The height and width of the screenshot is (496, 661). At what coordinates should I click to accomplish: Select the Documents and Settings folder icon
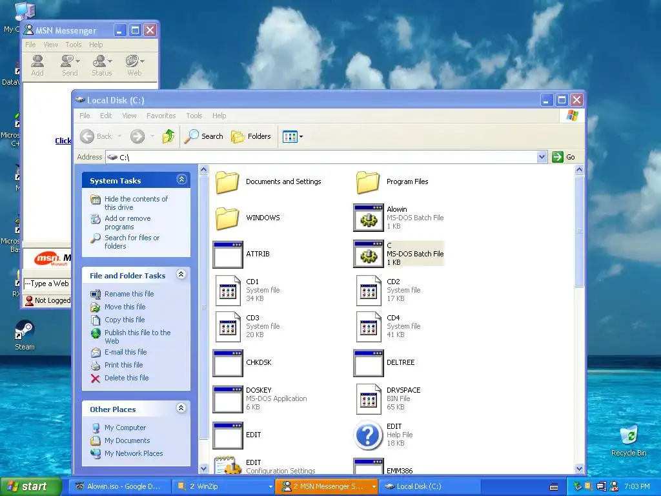[227, 182]
